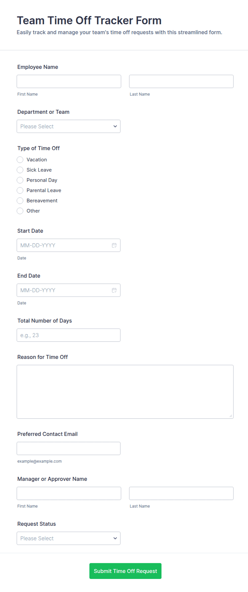Screen dimensions: 248x592
Task: Select the Other time off option
Action: [20, 211]
